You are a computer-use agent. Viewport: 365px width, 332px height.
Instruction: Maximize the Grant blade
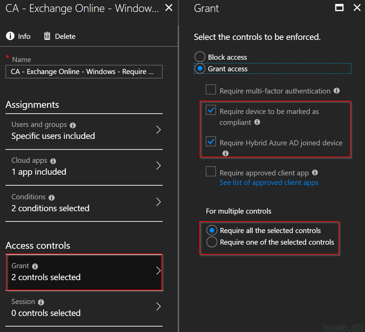[339, 8]
